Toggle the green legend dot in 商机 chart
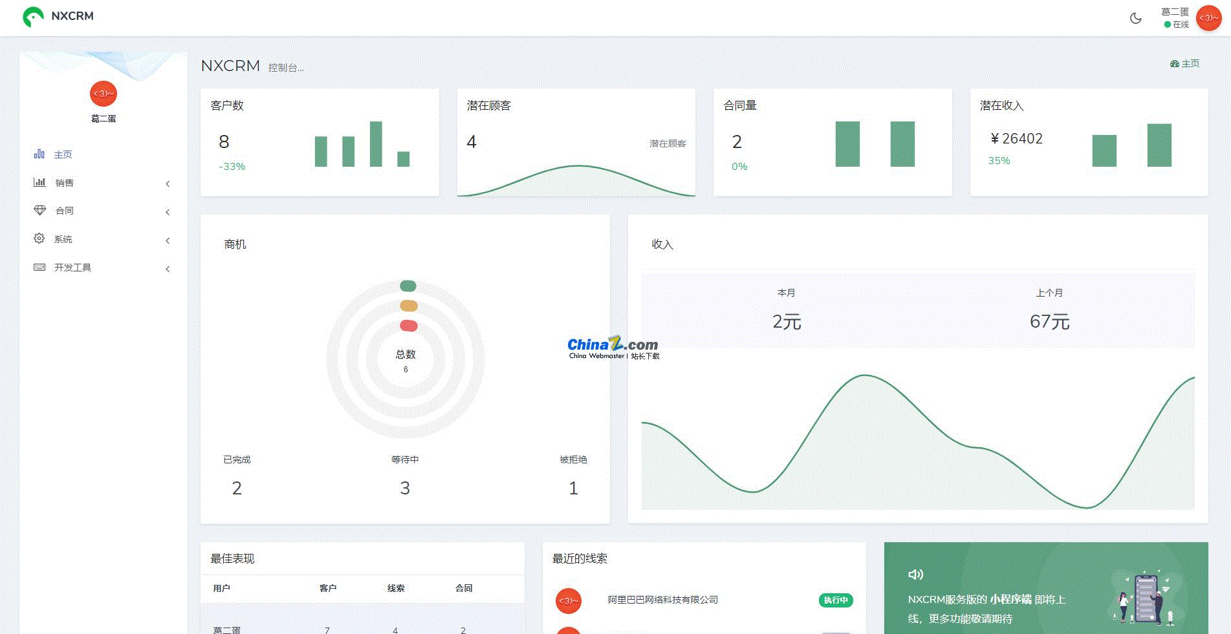1231x634 pixels. coord(408,286)
